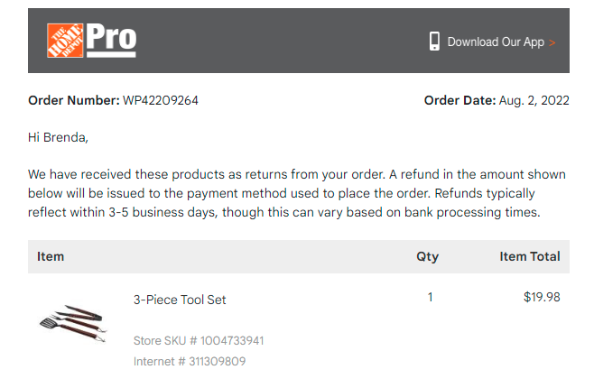
Task: Click the Home Depot orange logo
Action: pyautogui.click(x=65, y=41)
